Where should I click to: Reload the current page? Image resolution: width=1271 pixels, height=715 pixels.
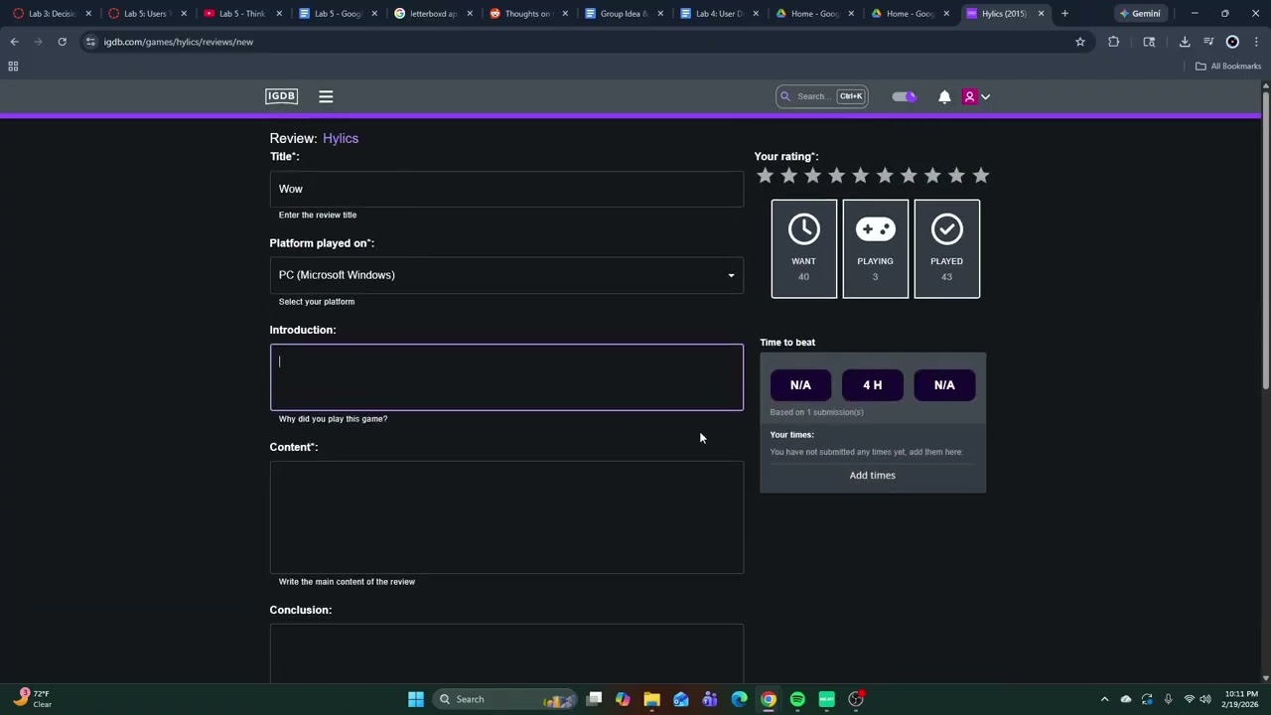(x=62, y=42)
